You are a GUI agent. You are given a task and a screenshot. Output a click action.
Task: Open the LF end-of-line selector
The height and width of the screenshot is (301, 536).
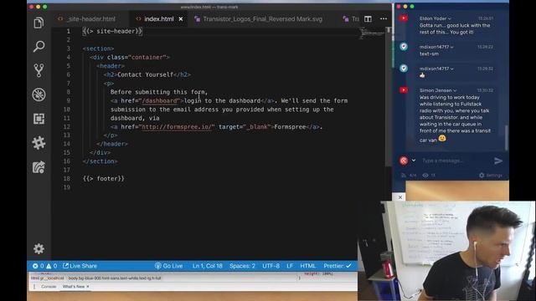(290, 266)
